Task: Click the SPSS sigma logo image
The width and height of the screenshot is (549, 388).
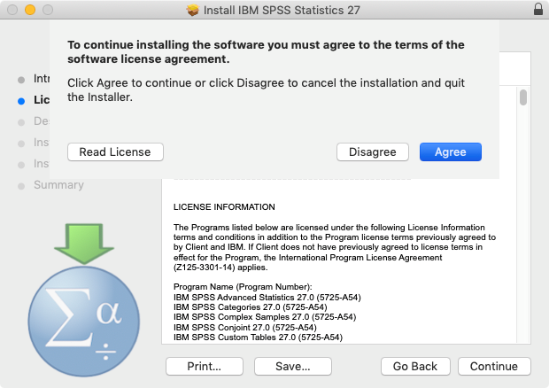Action: (x=84, y=321)
